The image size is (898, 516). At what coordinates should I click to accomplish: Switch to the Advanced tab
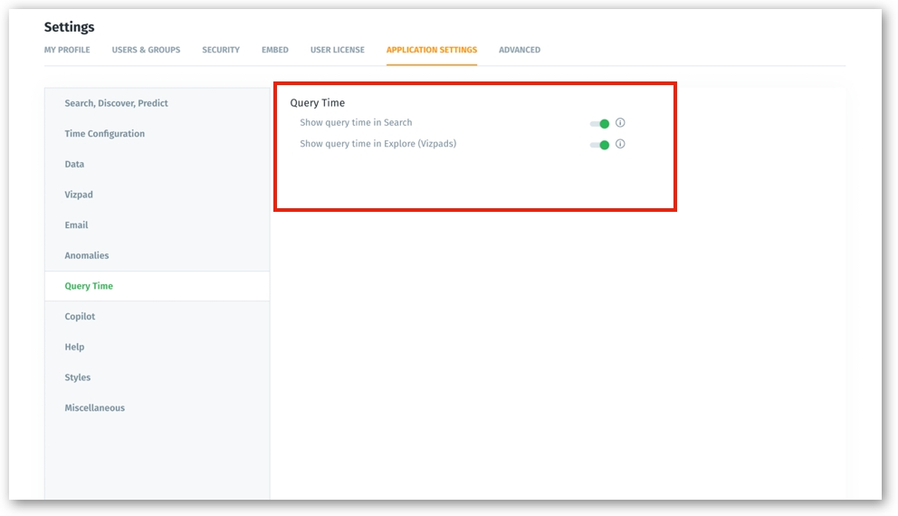(520, 50)
